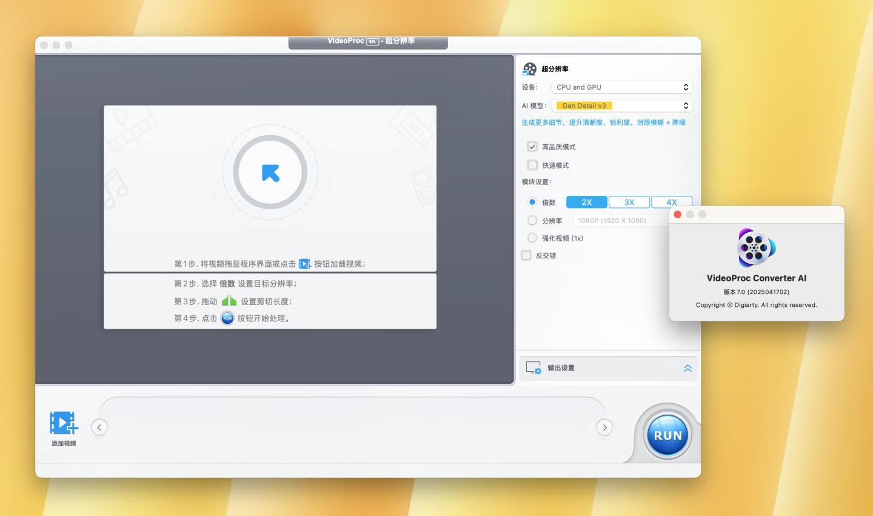Select the scale multiplier radio button
This screenshot has height=516, width=873.
(532, 202)
